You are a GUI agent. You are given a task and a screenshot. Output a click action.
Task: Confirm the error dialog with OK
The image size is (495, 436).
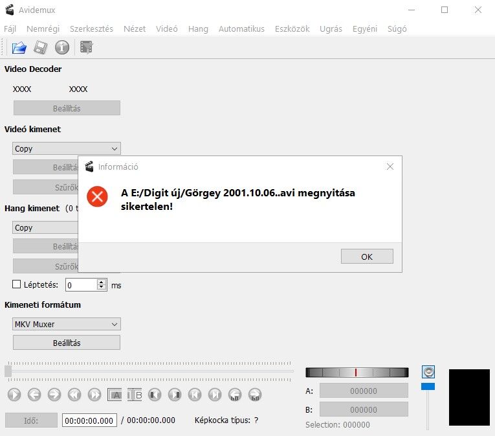tap(367, 257)
